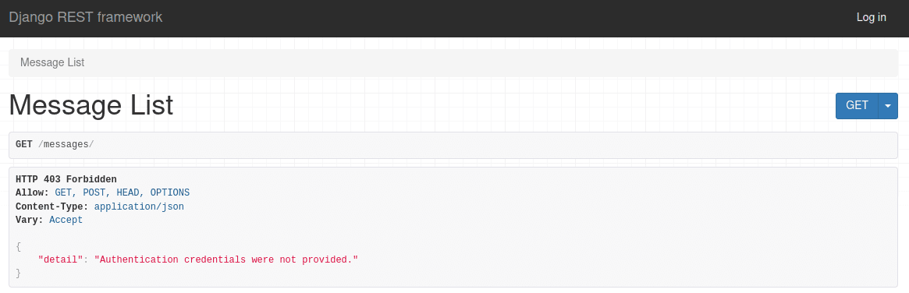Click the Django REST framework brand link

click(86, 17)
